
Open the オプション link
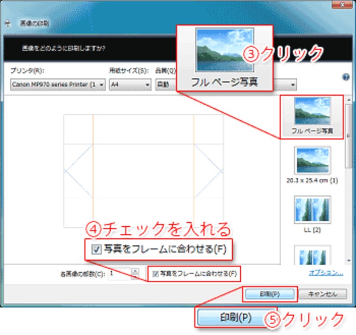(326, 273)
